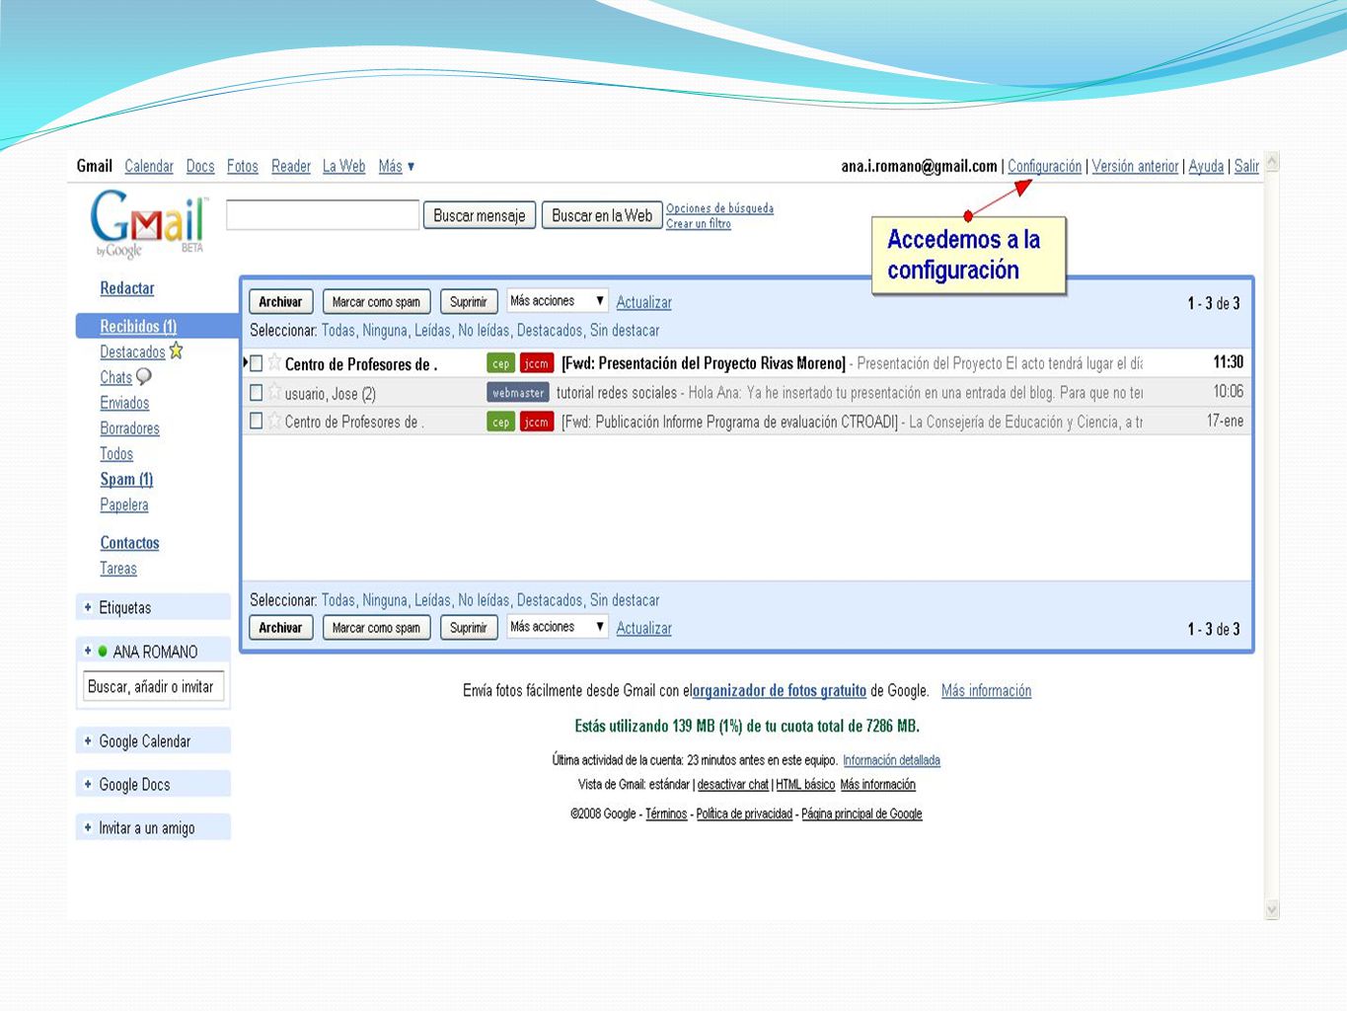Click the Buscar mensaje button
1347x1011 pixels.
click(x=480, y=215)
